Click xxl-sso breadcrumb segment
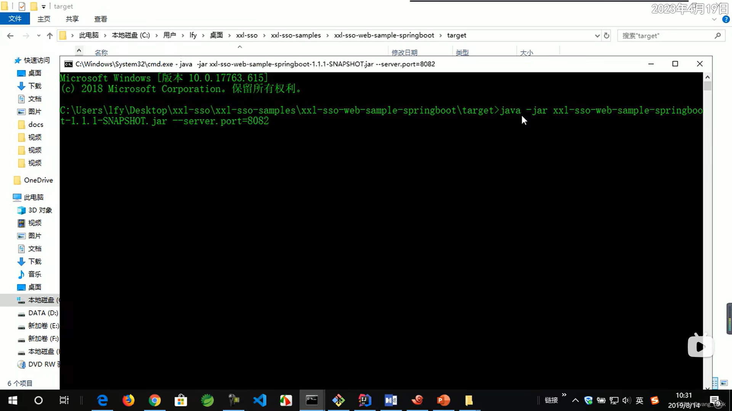The image size is (732, 411). point(247,35)
